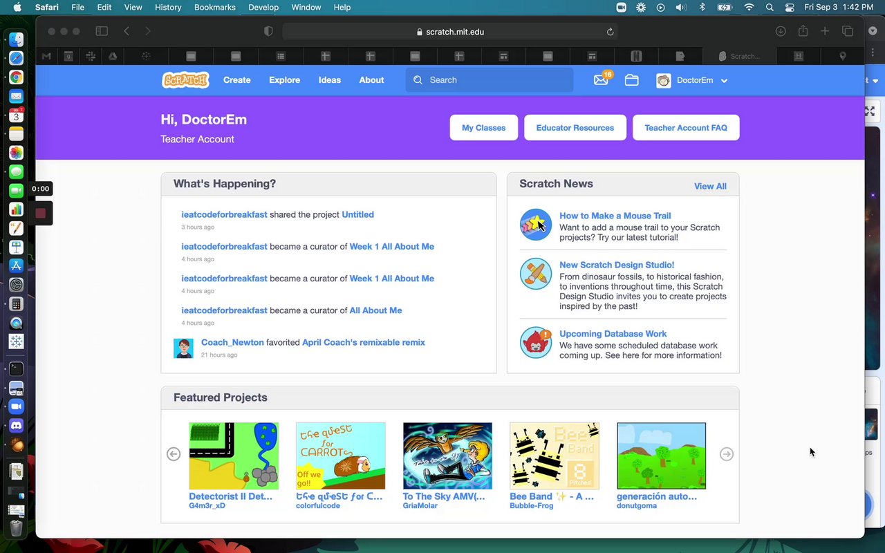
Task: Click the Safari address bar scratch.mit.edu
Action: (x=450, y=32)
